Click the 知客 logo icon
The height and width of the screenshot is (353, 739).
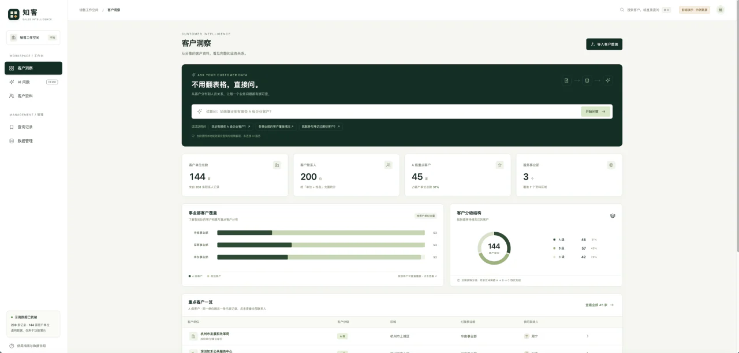point(13,14)
